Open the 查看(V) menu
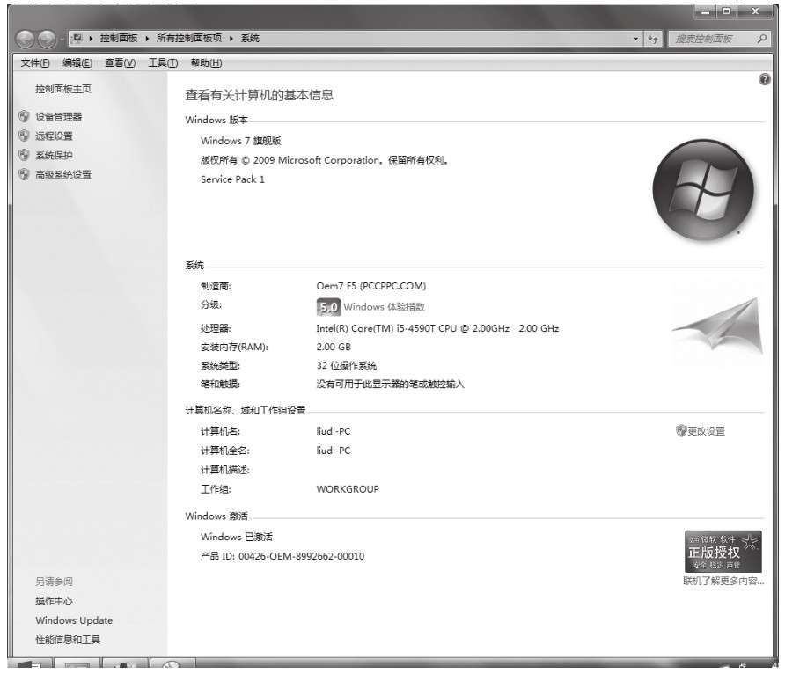The image size is (785, 674). point(120,62)
